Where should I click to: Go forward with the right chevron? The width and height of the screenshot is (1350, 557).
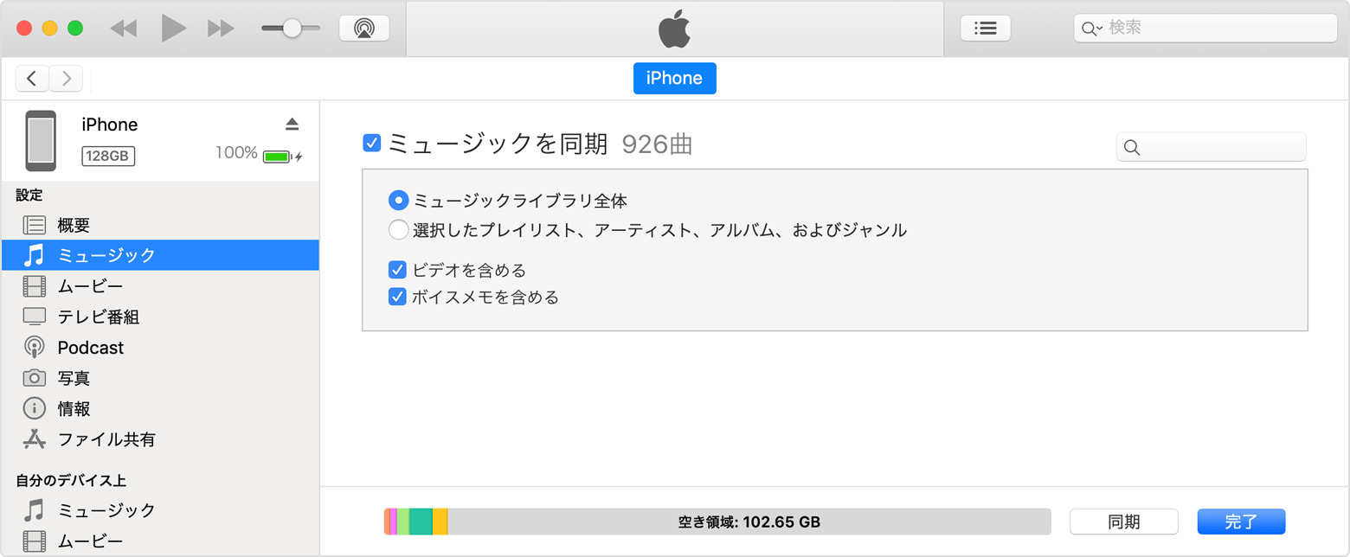tap(66, 79)
